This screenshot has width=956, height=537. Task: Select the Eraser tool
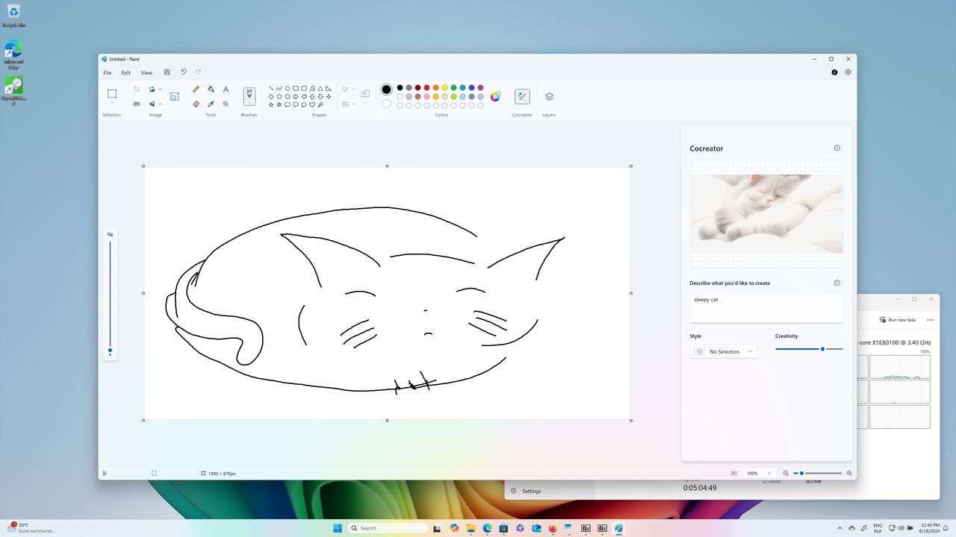click(x=196, y=104)
